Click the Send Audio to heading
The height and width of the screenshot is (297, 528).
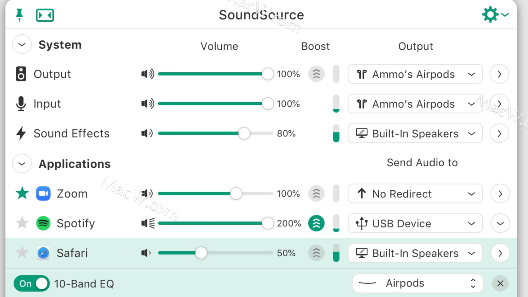[422, 163]
